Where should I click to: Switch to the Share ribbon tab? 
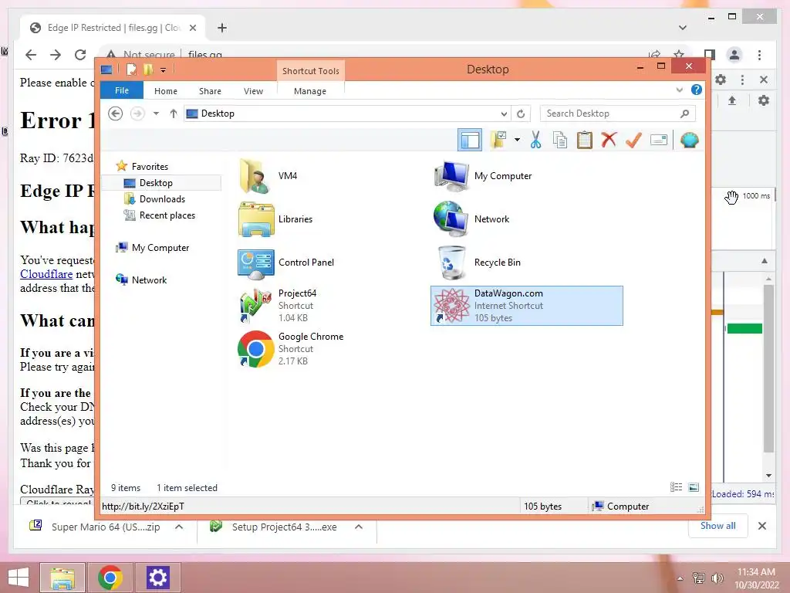click(210, 91)
